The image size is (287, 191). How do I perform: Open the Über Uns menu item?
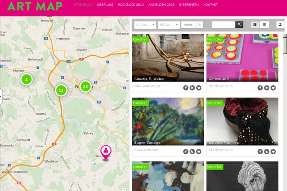click(x=105, y=5)
